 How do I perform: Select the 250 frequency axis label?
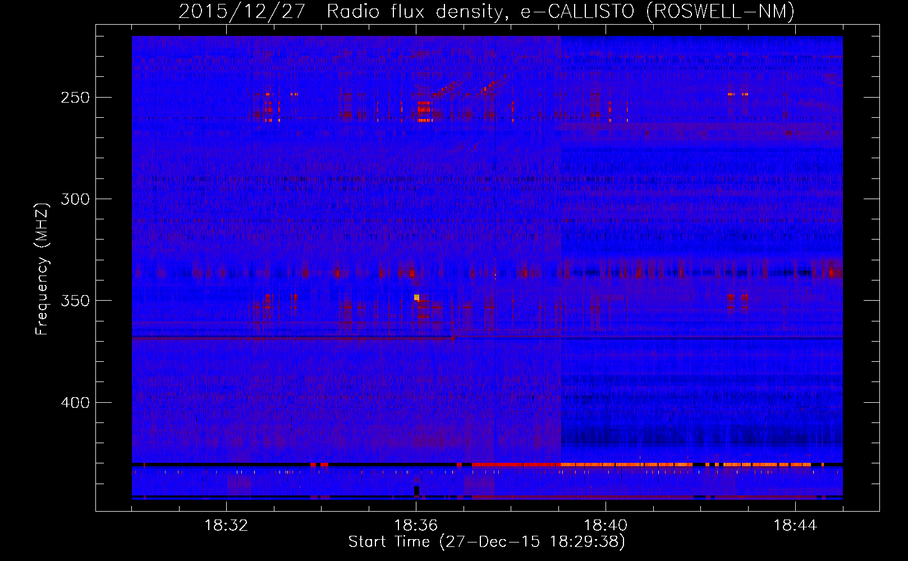[x=75, y=98]
